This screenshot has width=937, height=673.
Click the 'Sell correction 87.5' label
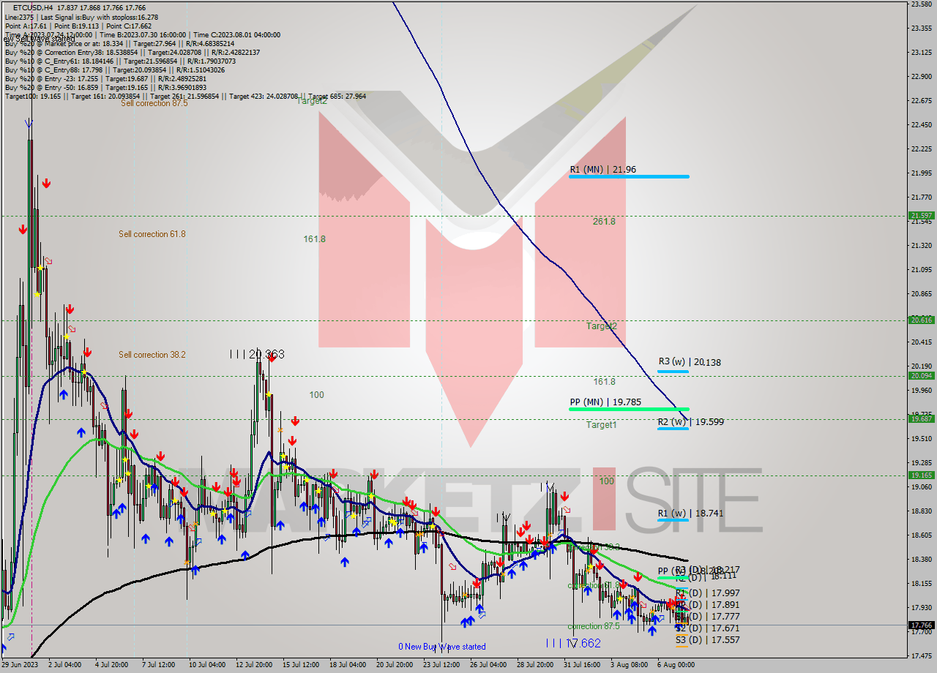(154, 103)
